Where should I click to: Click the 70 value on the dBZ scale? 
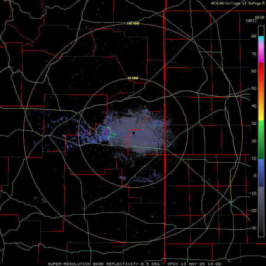254,54
